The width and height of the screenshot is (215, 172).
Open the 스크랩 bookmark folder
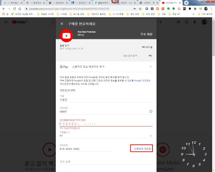pos(62,14)
